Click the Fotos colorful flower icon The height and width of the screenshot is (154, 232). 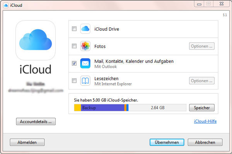click(85, 46)
